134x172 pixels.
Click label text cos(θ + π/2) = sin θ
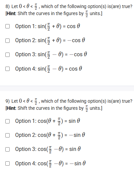click(x=59, y=121)
